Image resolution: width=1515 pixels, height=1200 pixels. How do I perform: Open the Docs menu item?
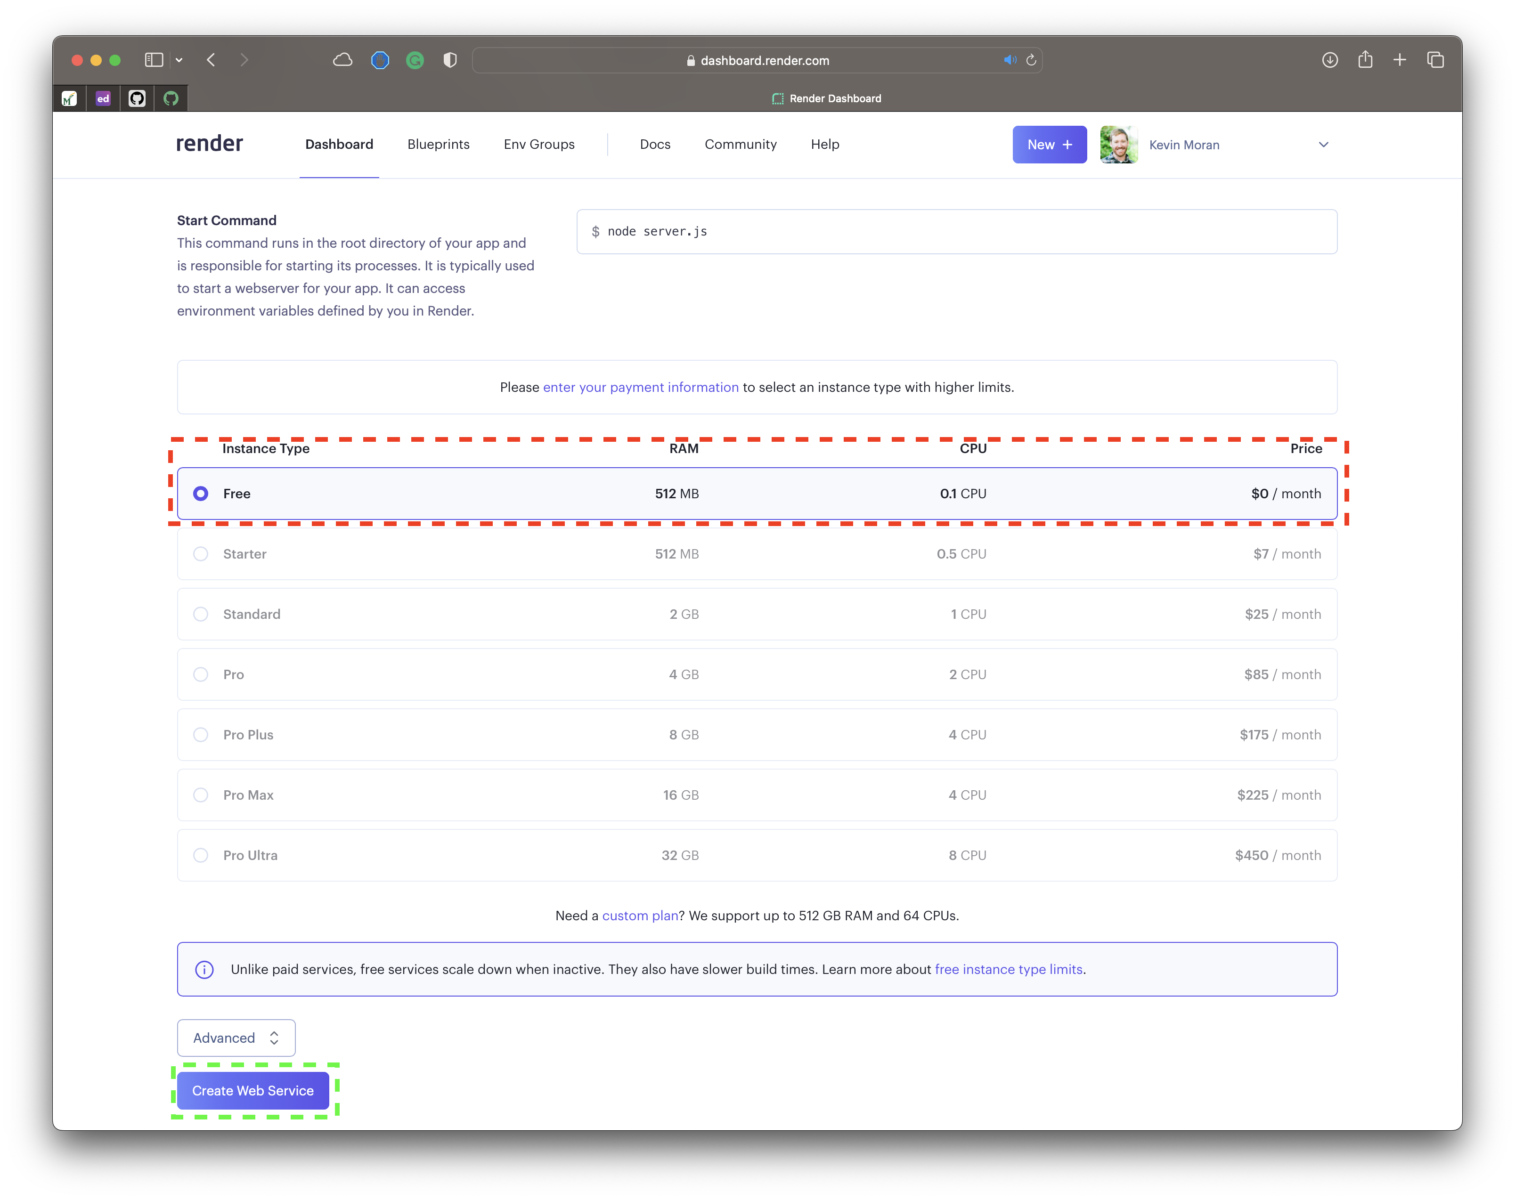point(655,144)
